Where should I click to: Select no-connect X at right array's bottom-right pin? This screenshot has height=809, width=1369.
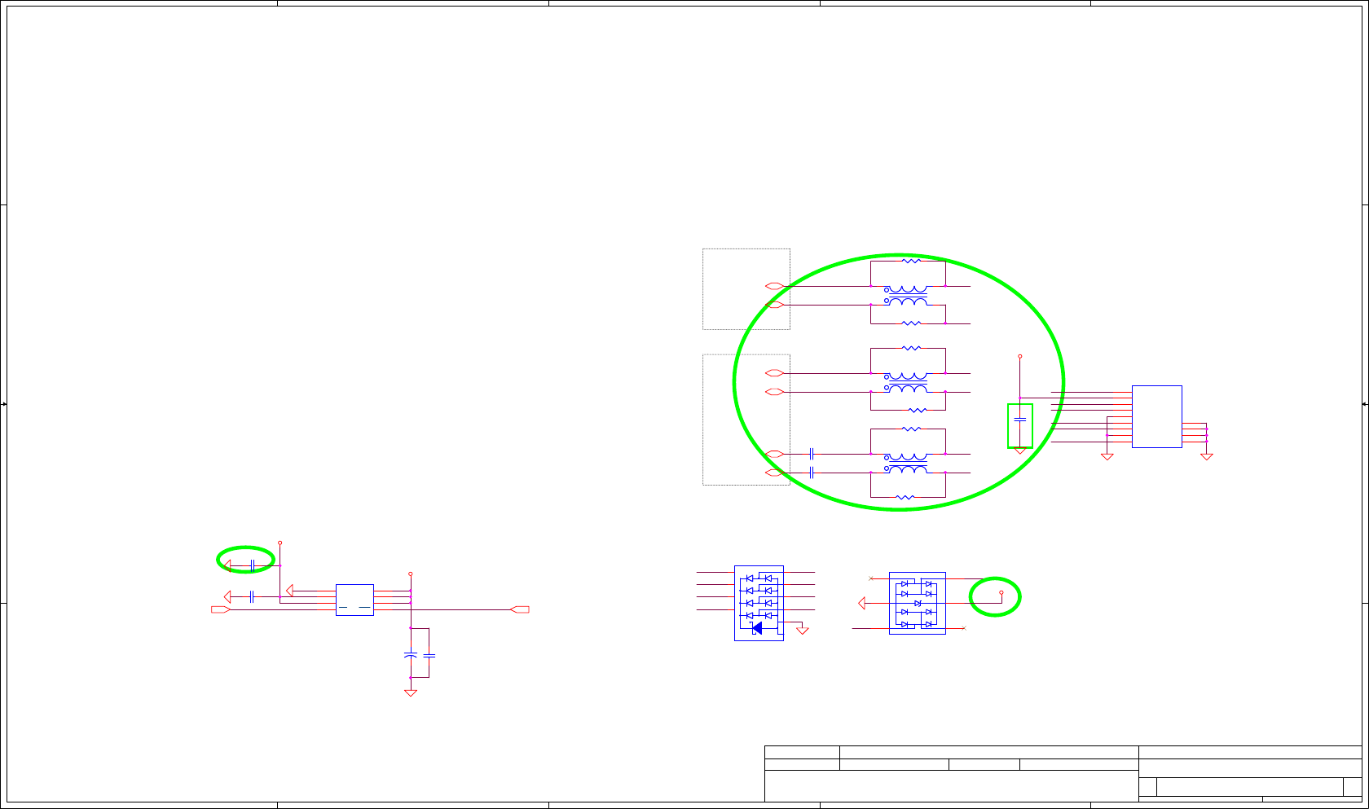pyautogui.click(x=964, y=628)
